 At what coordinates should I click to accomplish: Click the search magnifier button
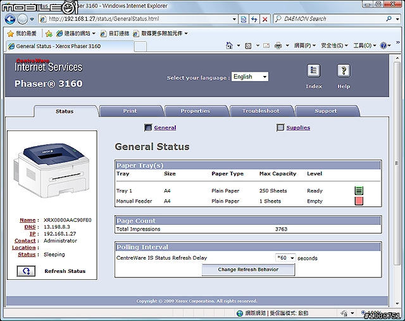pos(389,19)
